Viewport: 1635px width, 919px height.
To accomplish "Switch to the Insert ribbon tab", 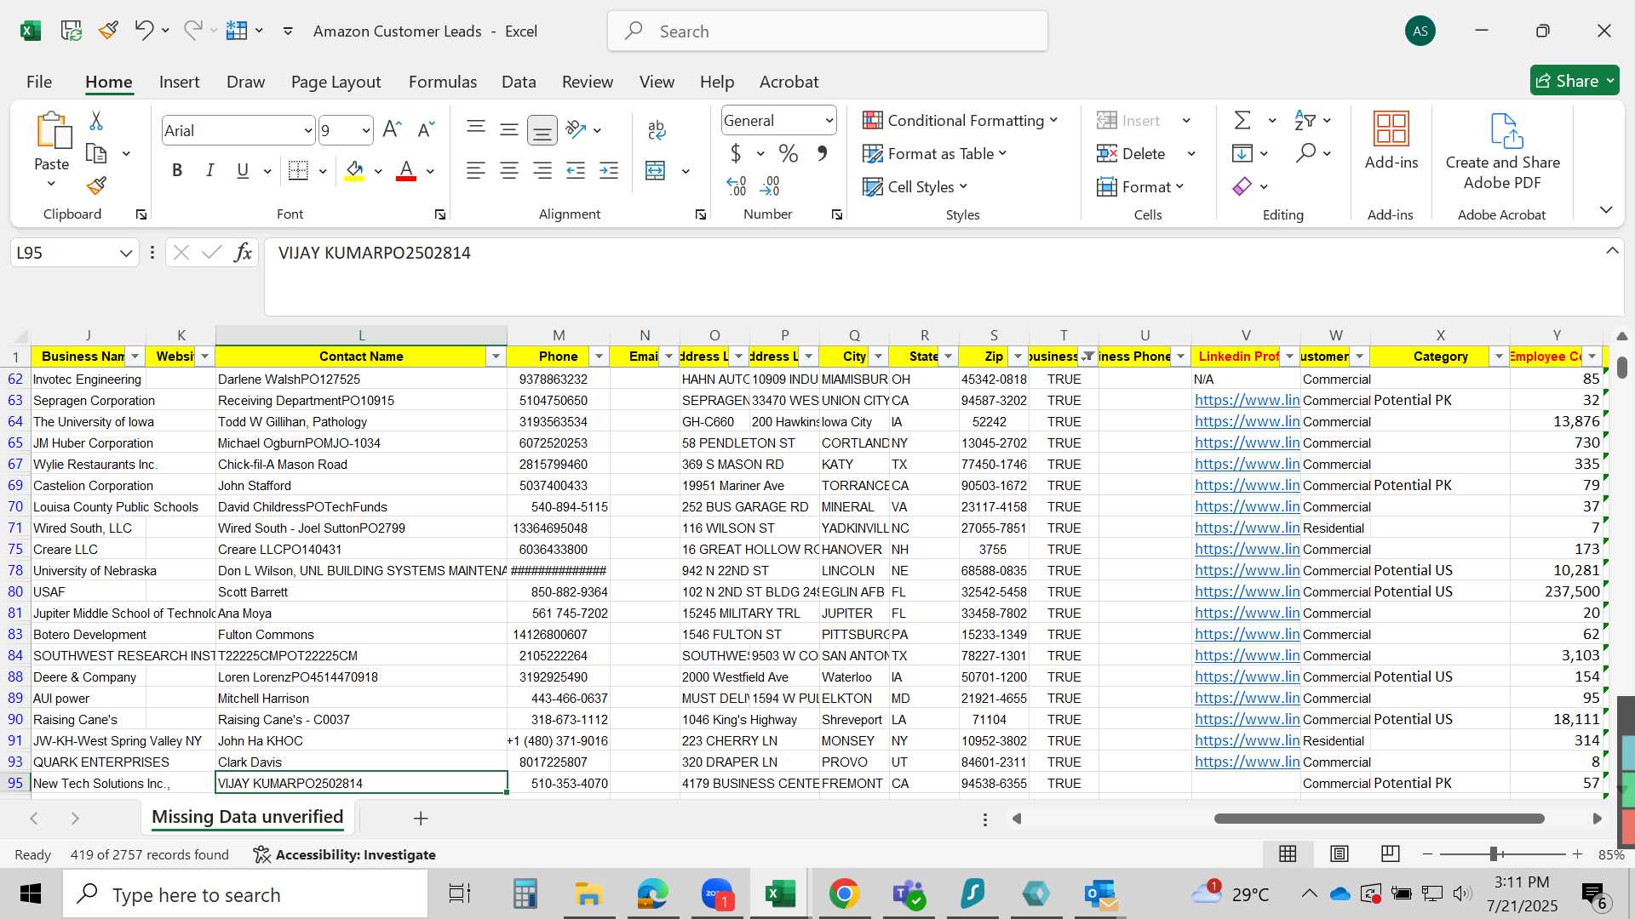I will [179, 82].
